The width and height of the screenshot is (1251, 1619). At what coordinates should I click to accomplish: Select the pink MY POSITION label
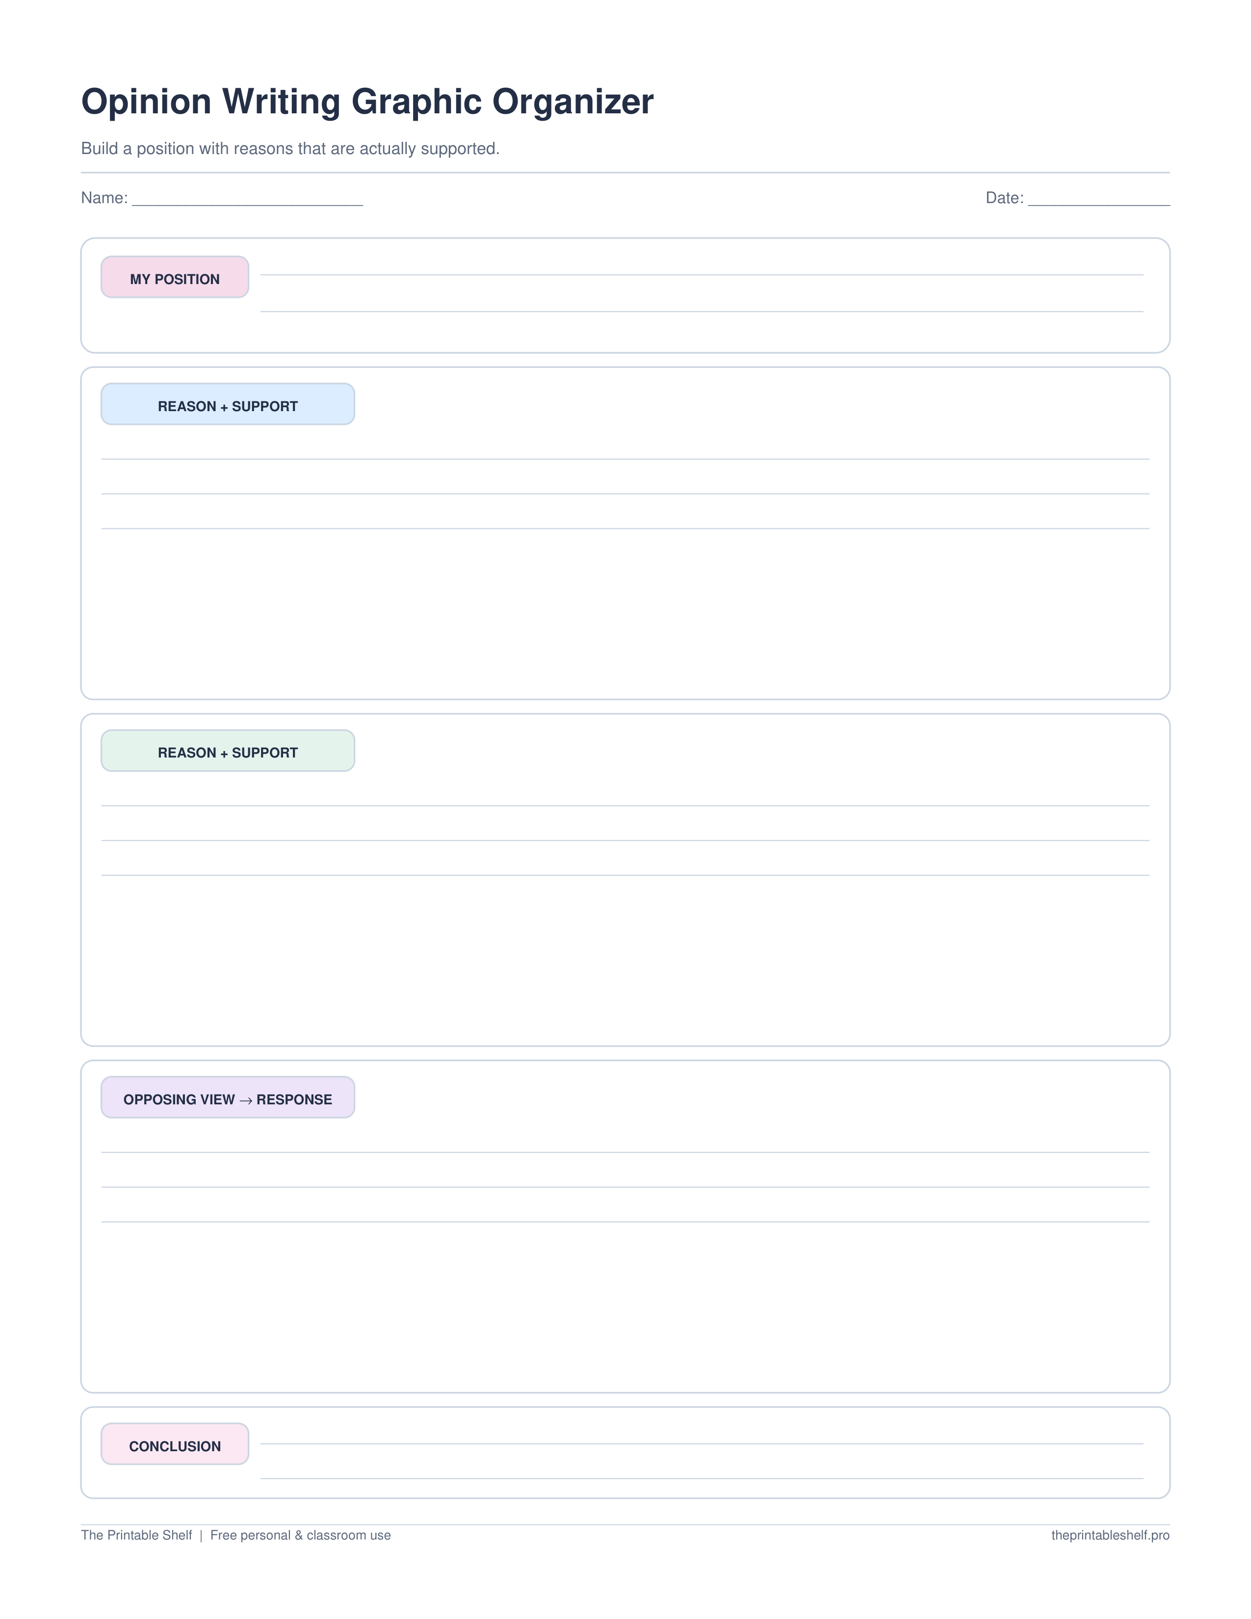click(x=175, y=277)
